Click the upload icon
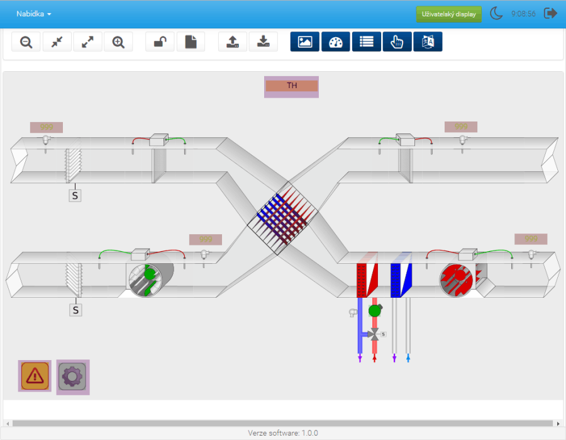The width and height of the screenshot is (566, 440). pos(233,42)
